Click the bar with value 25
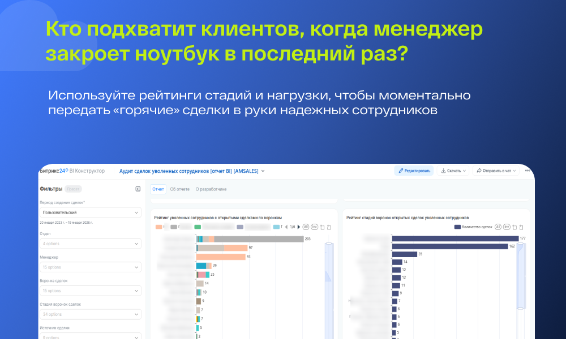The height and width of the screenshot is (339, 566). 203,275
